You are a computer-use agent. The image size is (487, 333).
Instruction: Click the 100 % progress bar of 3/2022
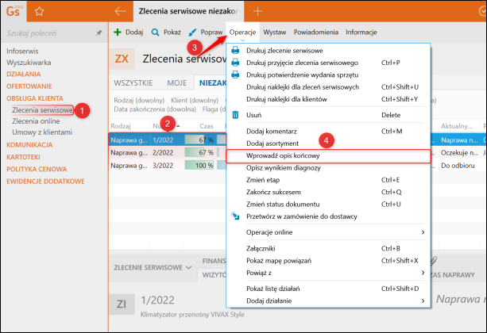(199, 166)
